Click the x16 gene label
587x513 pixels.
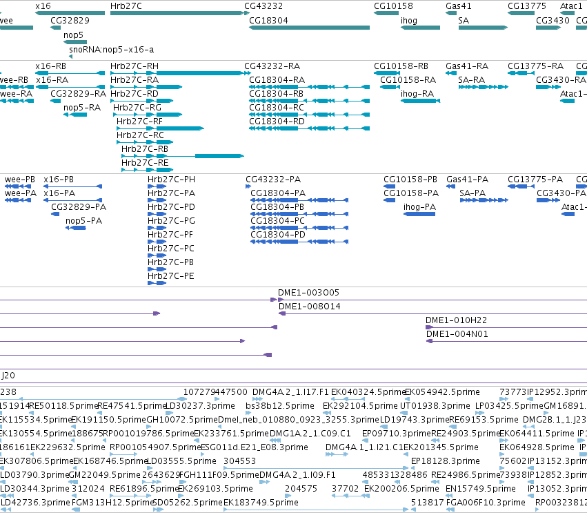43,6
